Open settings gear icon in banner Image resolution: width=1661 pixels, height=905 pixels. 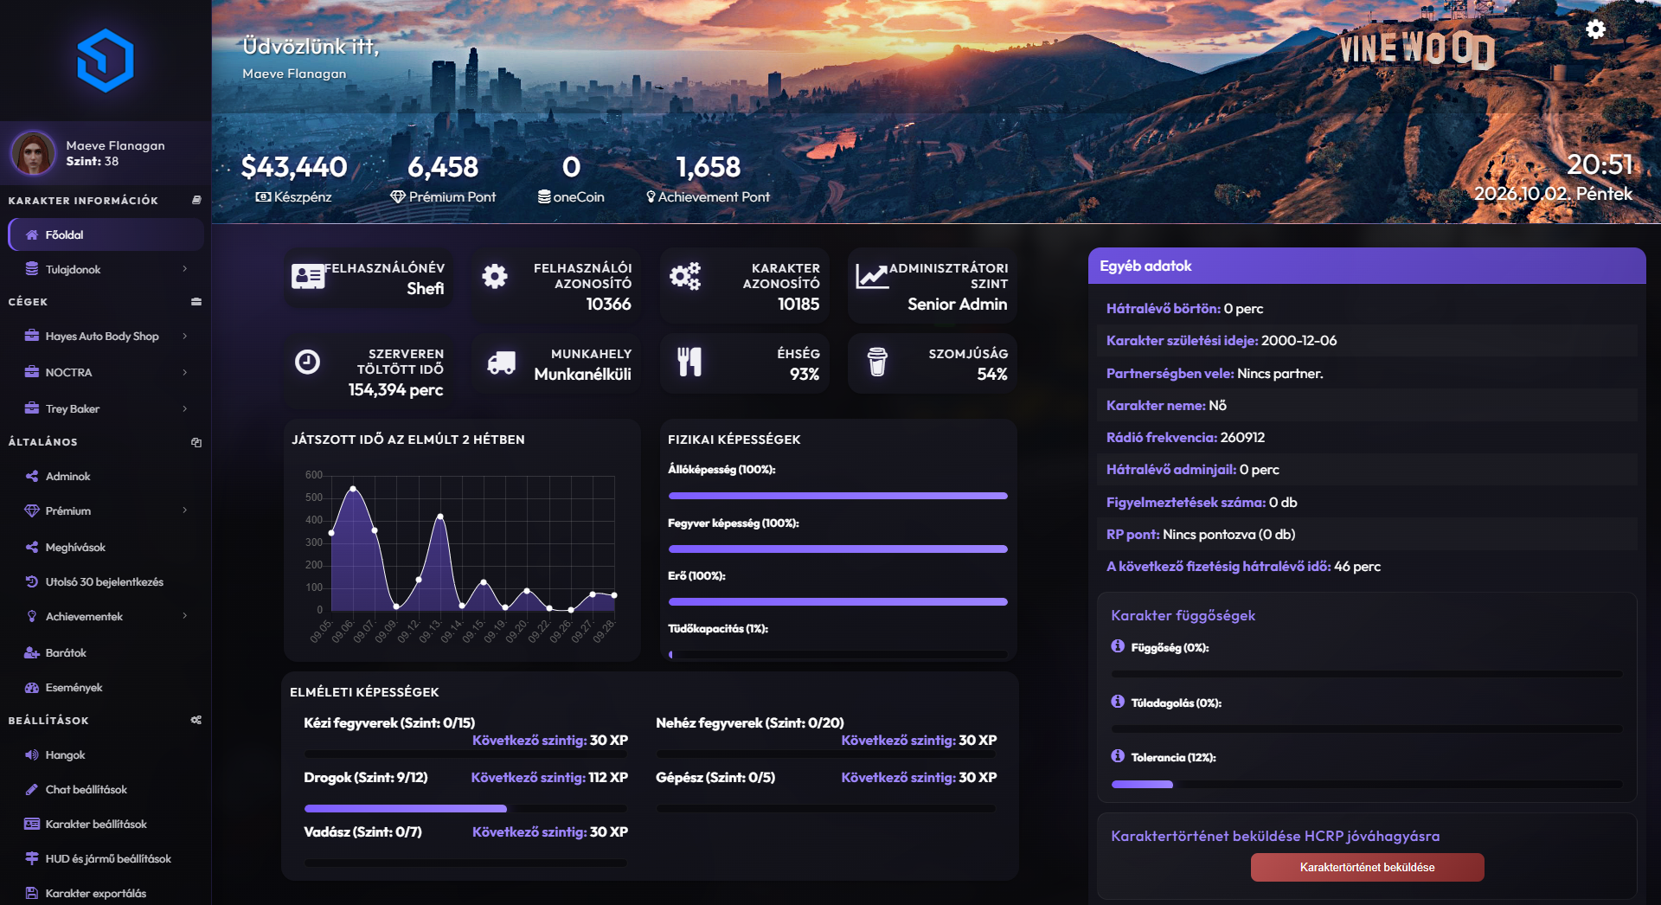tap(1595, 29)
